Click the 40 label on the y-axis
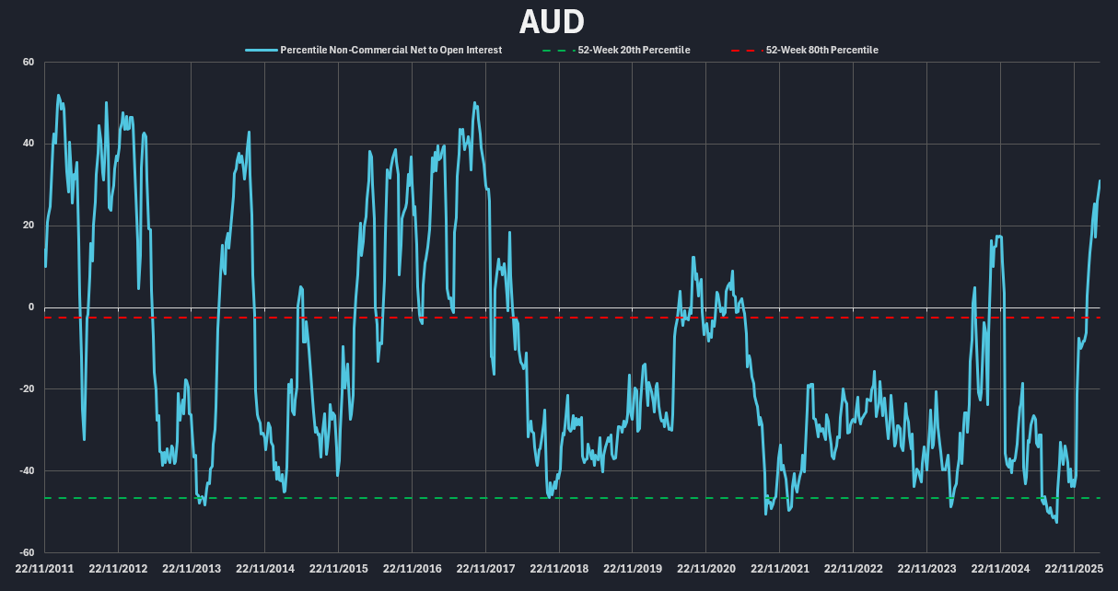 [28, 144]
